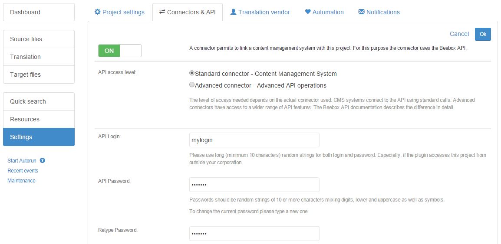Click the API Login input field
Viewport: 501px width, 244px height.
(254, 140)
